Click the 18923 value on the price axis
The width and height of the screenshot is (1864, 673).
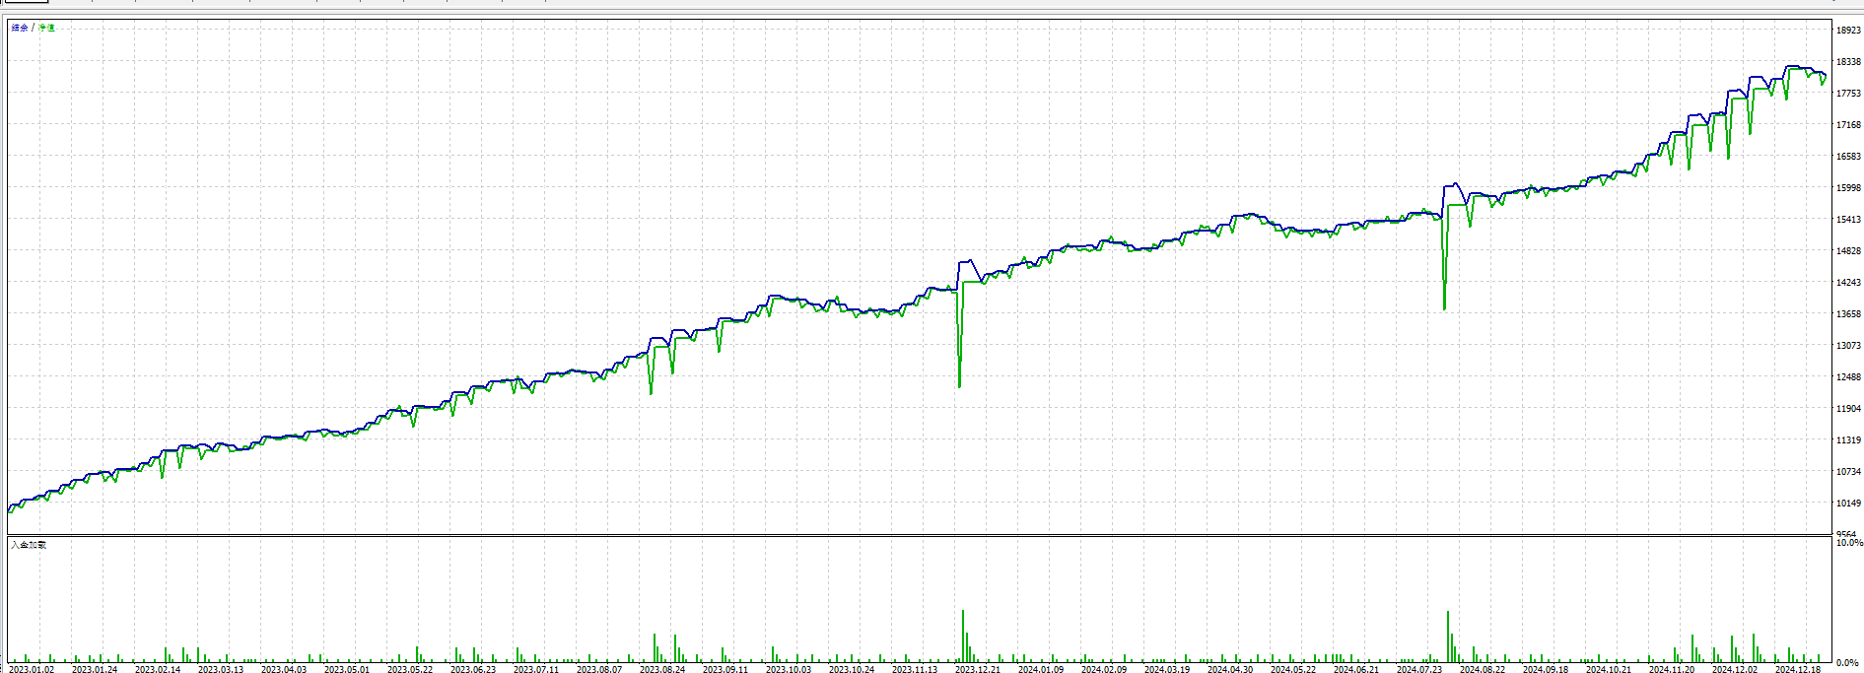tap(1848, 31)
